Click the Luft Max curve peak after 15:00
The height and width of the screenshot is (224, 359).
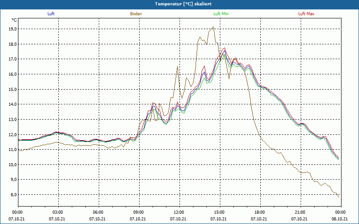tap(225, 48)
